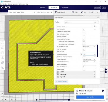The image size is (108, 102).
Task: Enable Optimize Wall Printing Order checkbox
Action: [x=84, y=32]
